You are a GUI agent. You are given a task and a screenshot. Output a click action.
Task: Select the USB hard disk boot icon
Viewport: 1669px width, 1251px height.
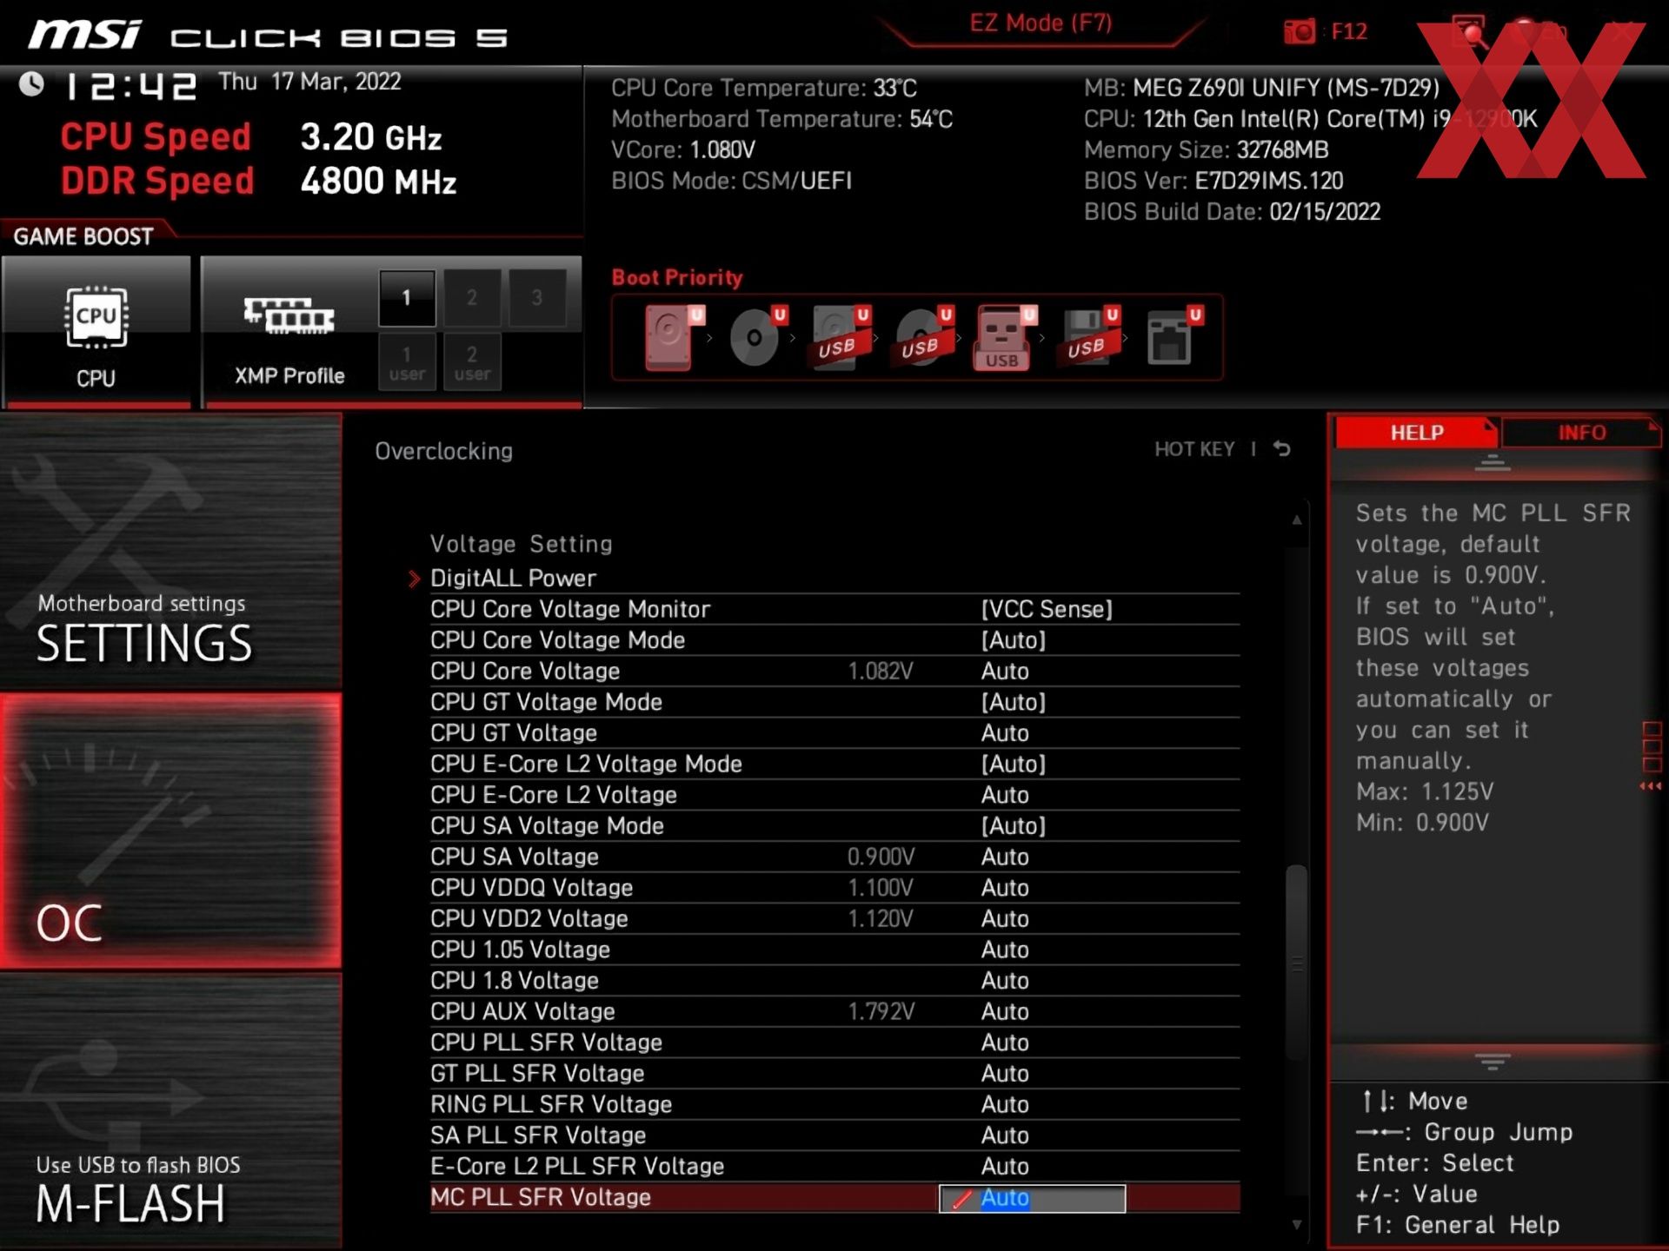839,337
